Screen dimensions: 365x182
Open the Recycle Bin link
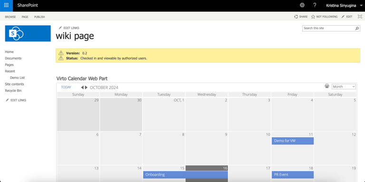[x=13, y=91]
